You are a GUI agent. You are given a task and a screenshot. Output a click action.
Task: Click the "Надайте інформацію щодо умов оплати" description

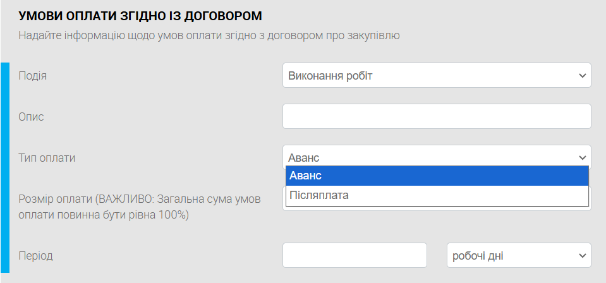point(209,35)
